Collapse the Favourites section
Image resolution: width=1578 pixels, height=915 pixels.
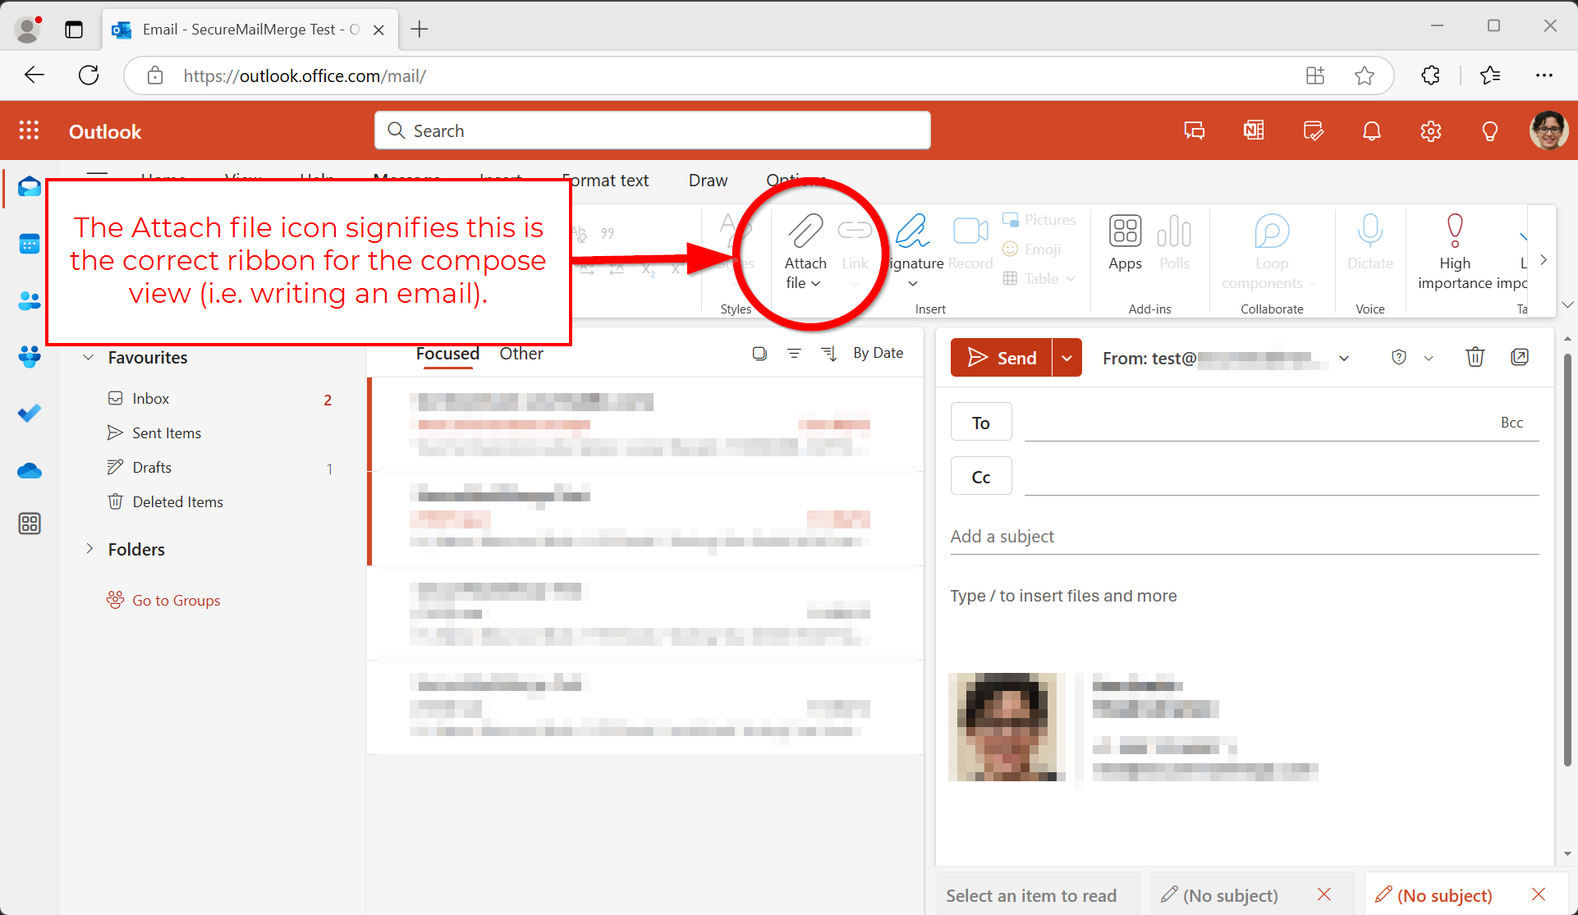89,358
